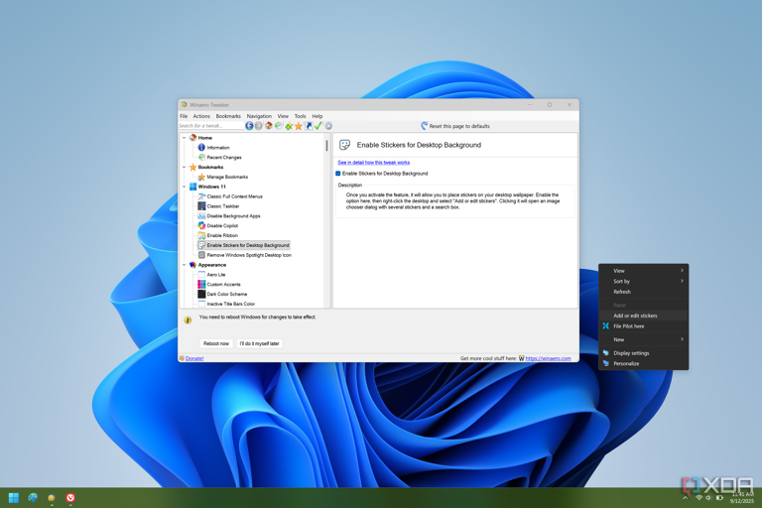Open the Start menu from the taskbar
This screenshot has height=508, width=762.
click(14, 497)
